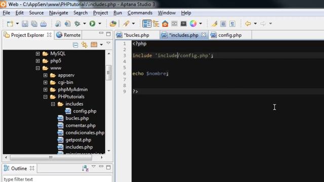
Task: Open the Search menu
Action: click(x=80, y=13)
